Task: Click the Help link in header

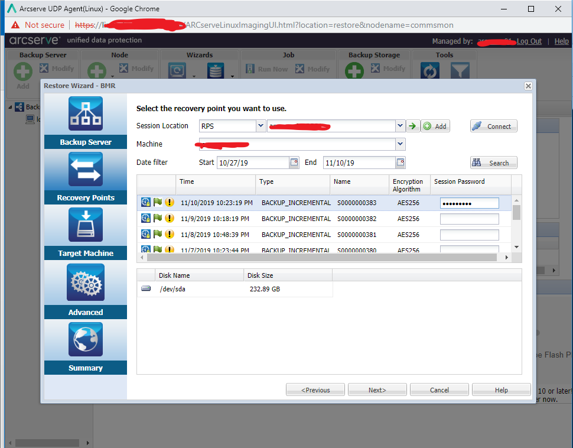Action: click(562, 41)
